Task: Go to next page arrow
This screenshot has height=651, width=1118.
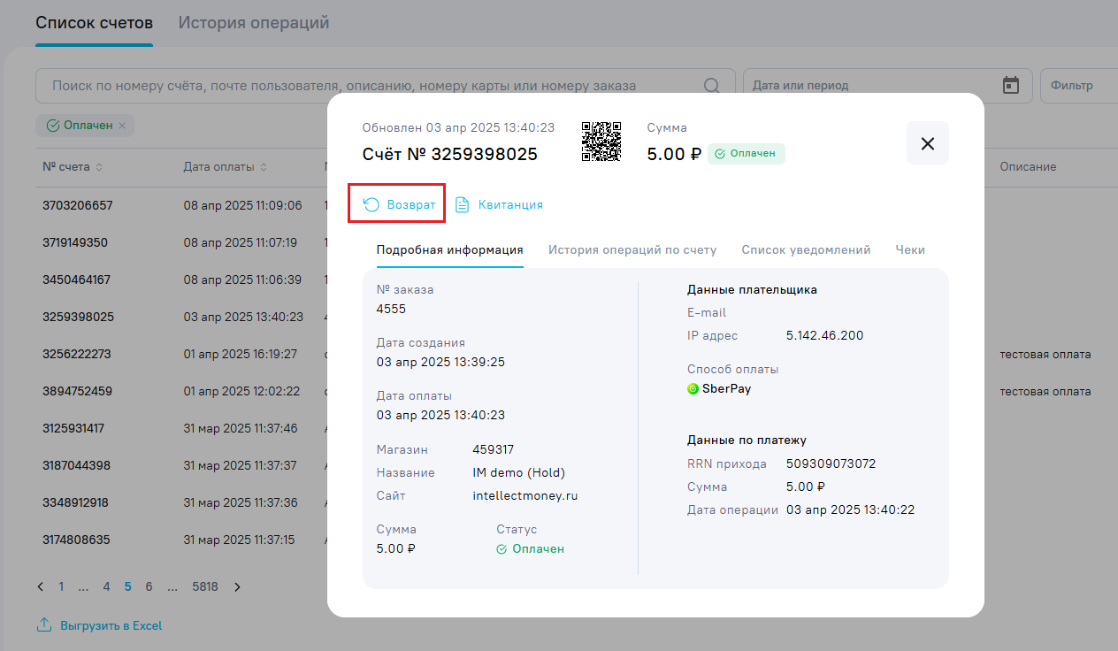Action: (x=237, y=586)
